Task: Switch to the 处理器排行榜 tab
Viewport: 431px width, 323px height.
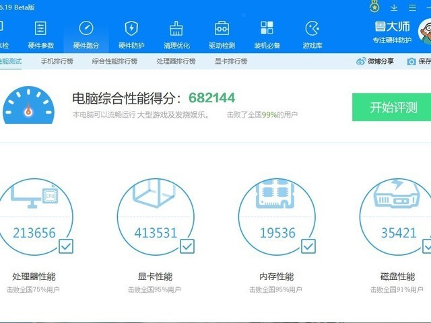Action: click(176, 61)
